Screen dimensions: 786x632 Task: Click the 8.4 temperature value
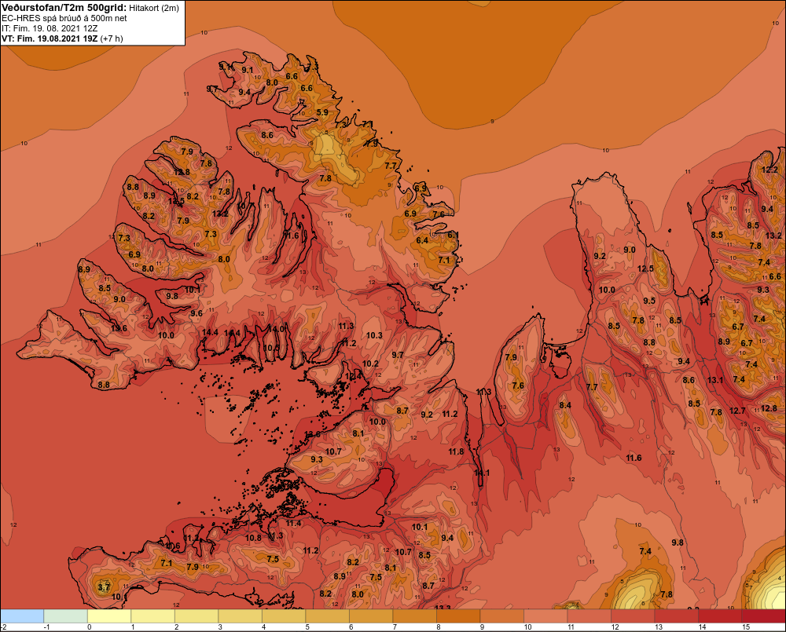pos(565,405)
